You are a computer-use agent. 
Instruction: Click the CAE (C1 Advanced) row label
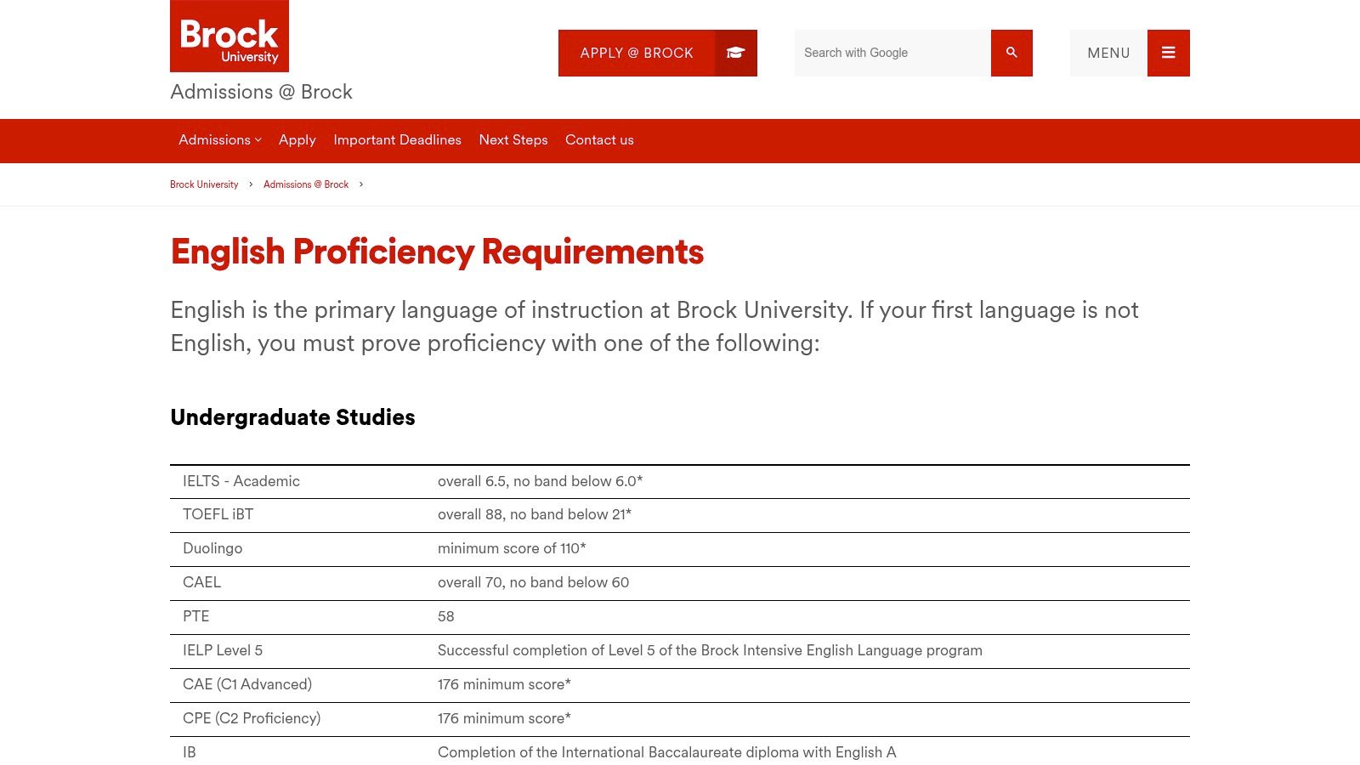(247, 684)
